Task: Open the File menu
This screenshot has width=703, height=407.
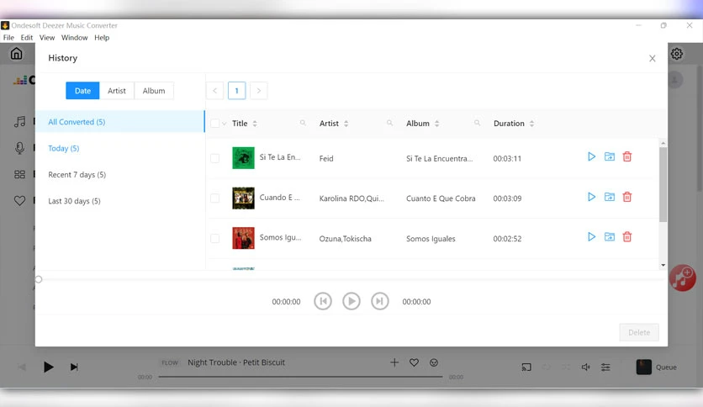Action: [x=8, y=38]
